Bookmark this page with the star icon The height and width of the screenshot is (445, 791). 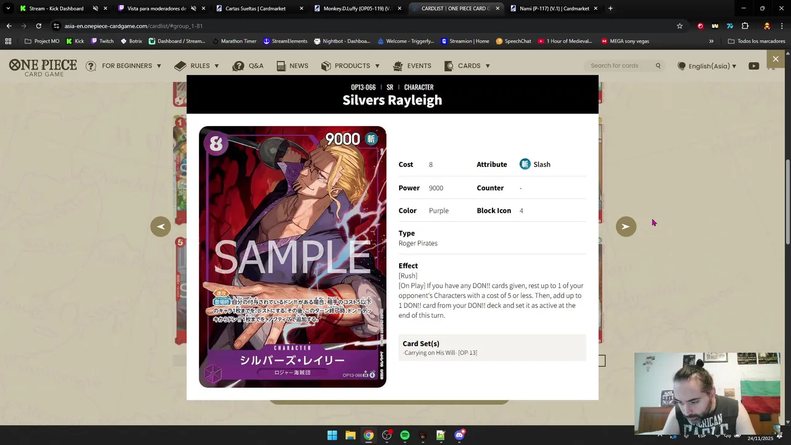680,26
